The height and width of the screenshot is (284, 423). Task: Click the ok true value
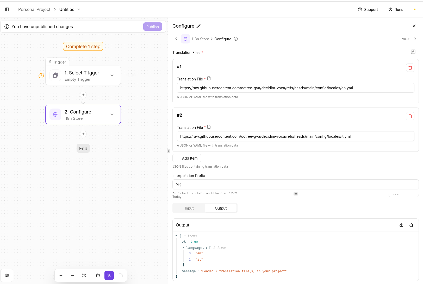pyautogui.click(x=194, y=242)
